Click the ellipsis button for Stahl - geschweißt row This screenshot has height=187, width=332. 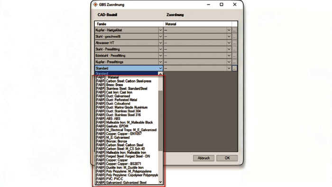(x=234, y=37)
